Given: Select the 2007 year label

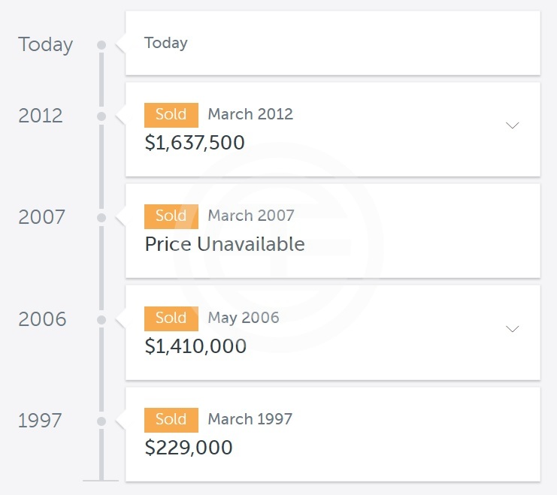Looking at the screenshot, I should click(x=42, y=218).
